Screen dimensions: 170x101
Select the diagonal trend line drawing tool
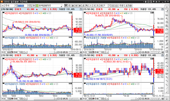tap(167, 88)
